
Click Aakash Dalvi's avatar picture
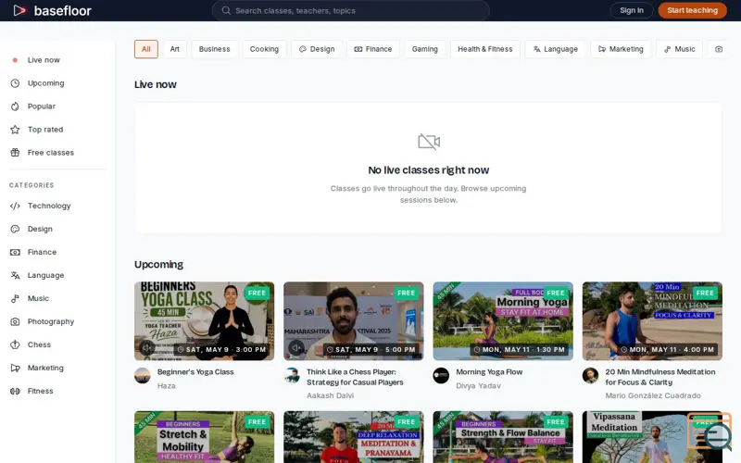tap(292, 376)
